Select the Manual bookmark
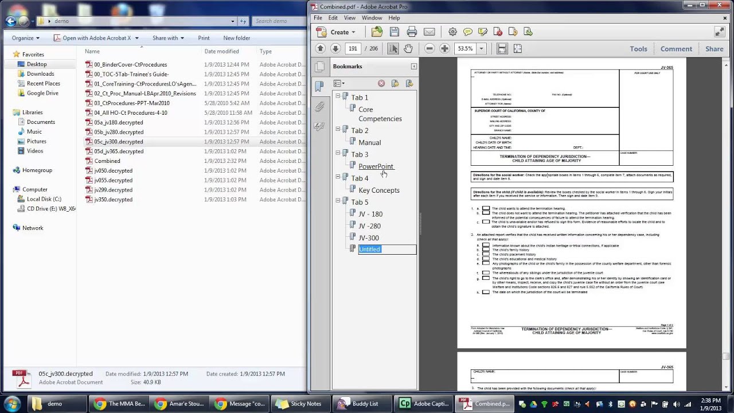734x413 pixels. pyautogui.click(x=369, y=142)
